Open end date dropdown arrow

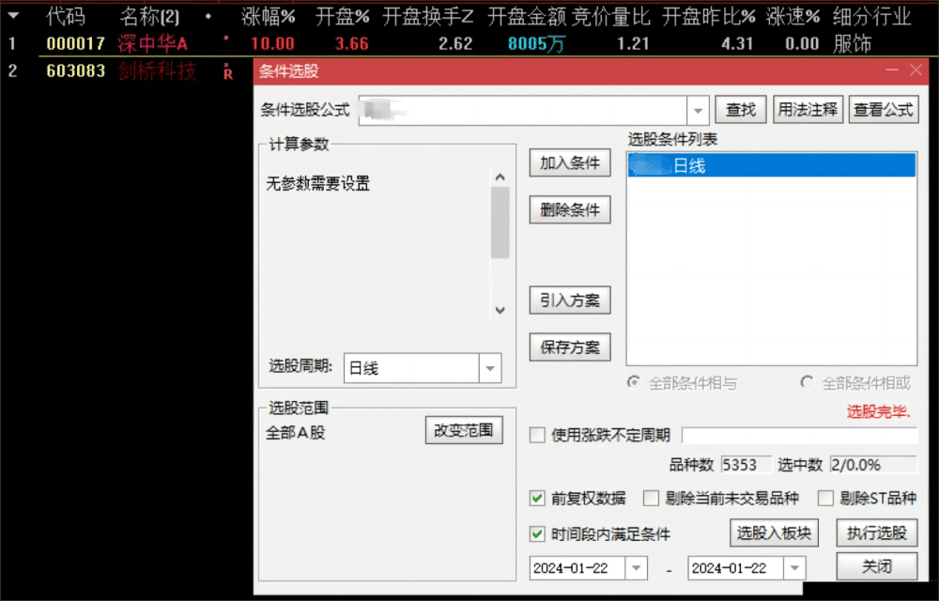coord(794,568)
